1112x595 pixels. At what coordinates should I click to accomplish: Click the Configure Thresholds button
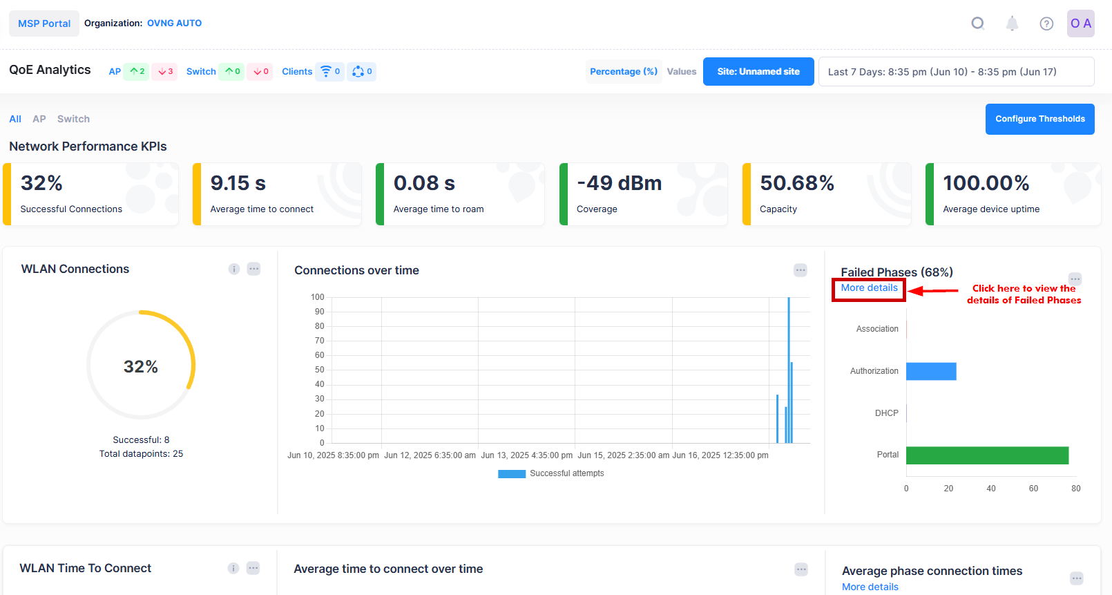[1039, 119]
